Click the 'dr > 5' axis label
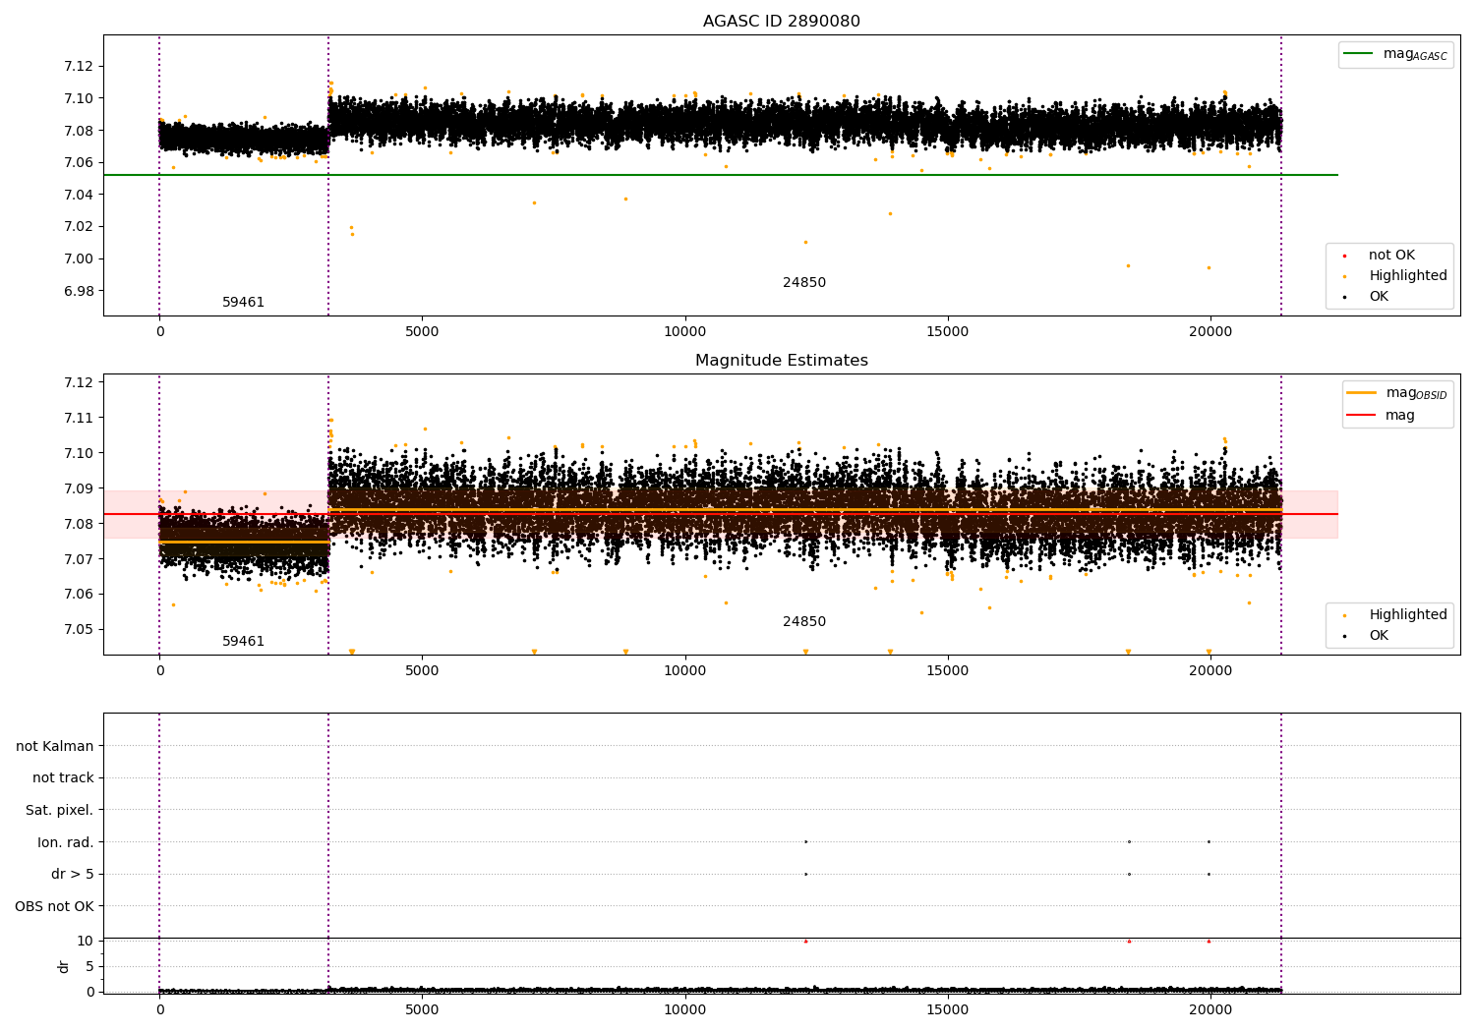 [x=72, y=875]
